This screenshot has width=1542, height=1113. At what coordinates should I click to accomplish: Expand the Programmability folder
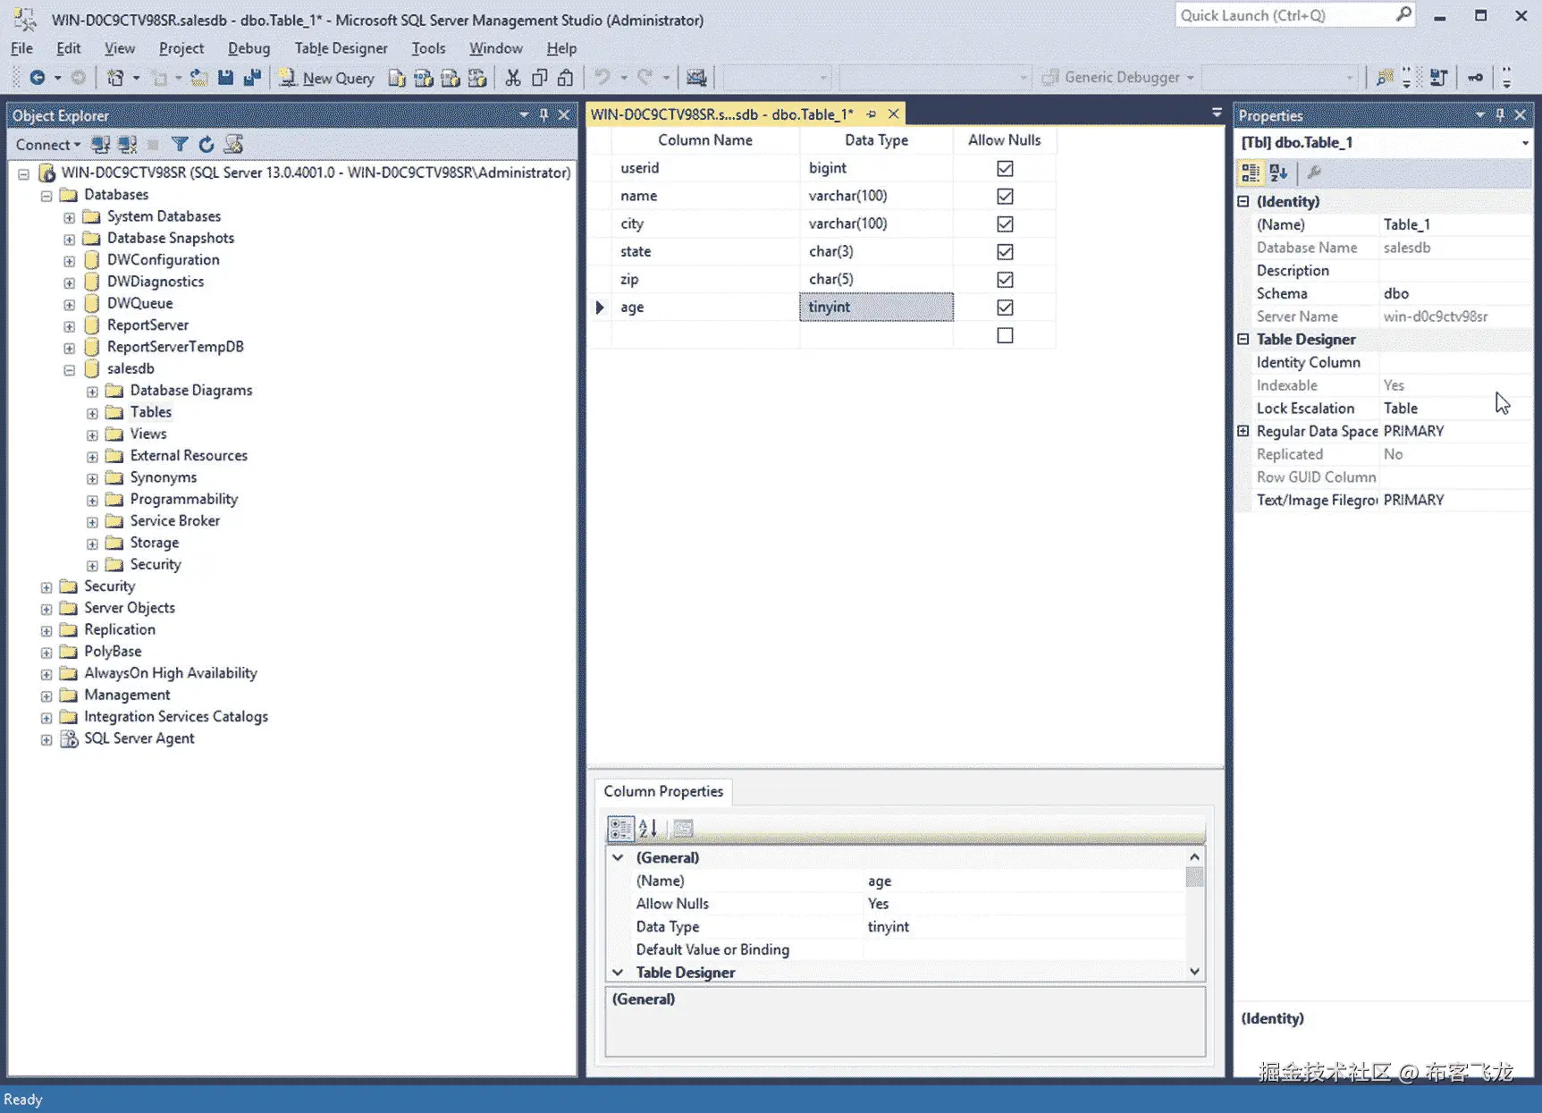point(92,500)
